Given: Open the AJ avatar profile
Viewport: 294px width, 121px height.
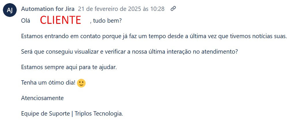Looking at the screenshot, I should tap(10, 10).
